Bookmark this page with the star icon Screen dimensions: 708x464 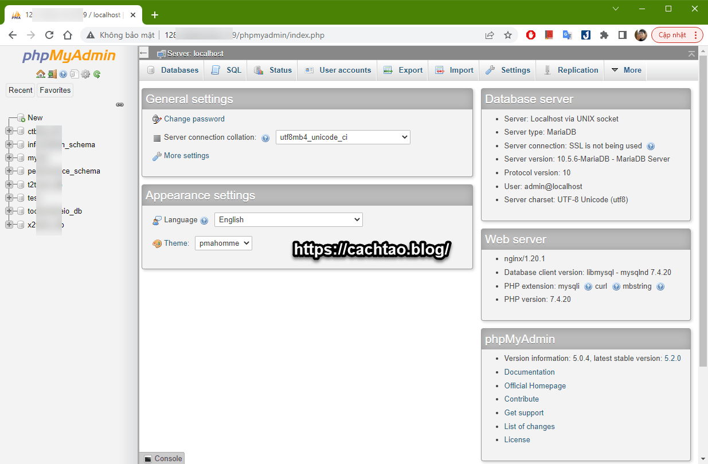(508, 35)
